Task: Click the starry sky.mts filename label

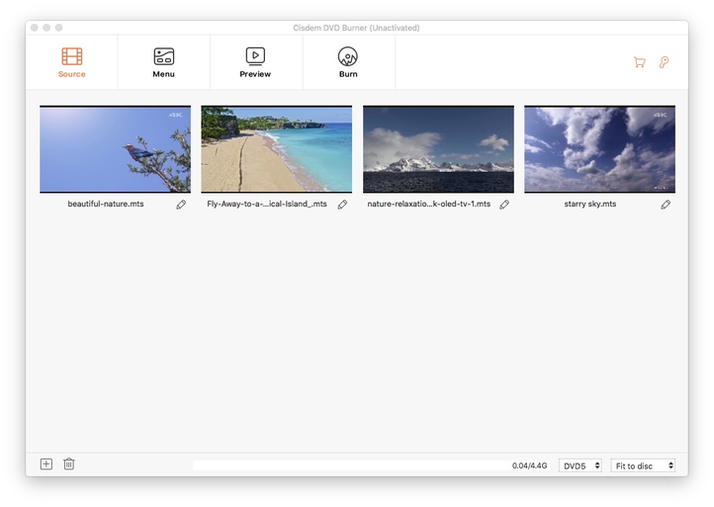Action: point(589,205)
